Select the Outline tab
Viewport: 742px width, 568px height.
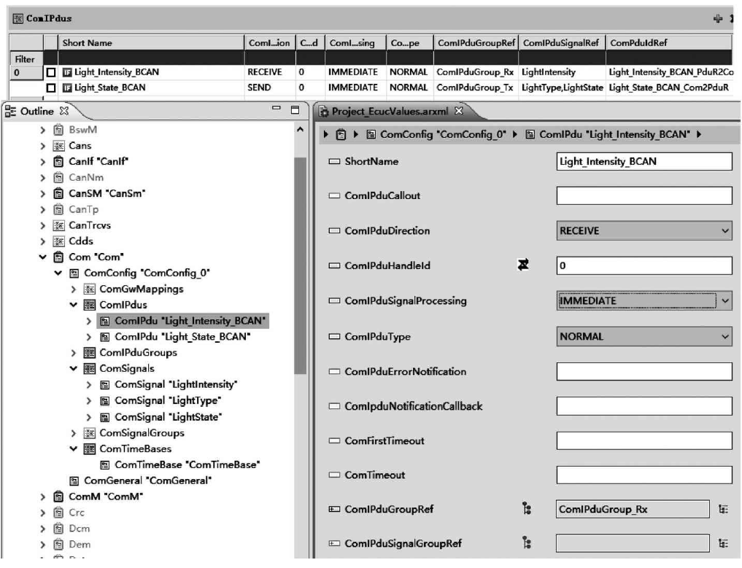coord(37,111)
